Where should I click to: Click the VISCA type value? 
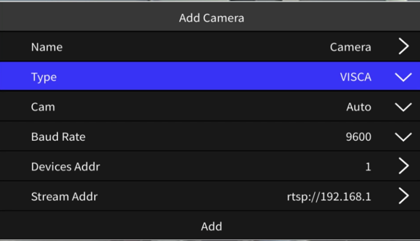(x=355, y=77)
